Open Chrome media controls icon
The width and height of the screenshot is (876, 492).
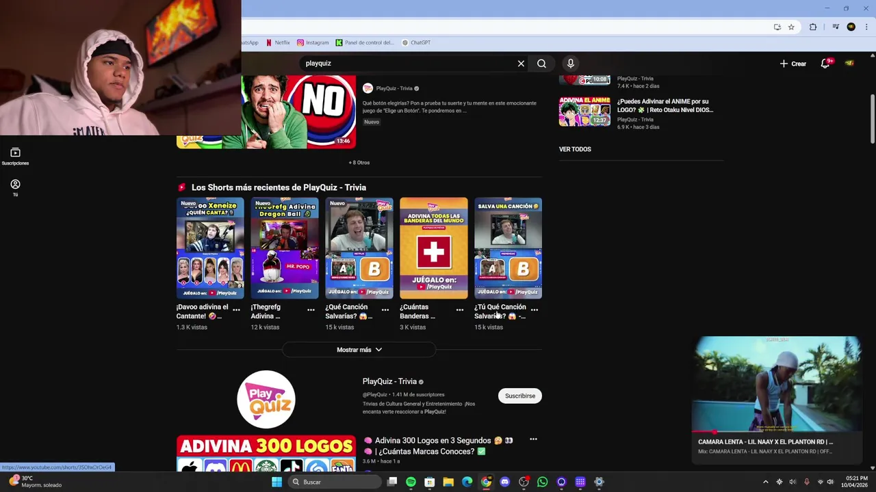click(x=836, y=27)
